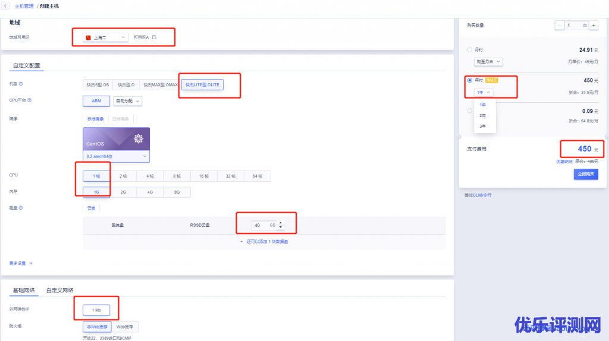Switch to the 自定义配置 tab
This screenshot has height=341, width=609.
pyautogui.click(x=26, y=65)
